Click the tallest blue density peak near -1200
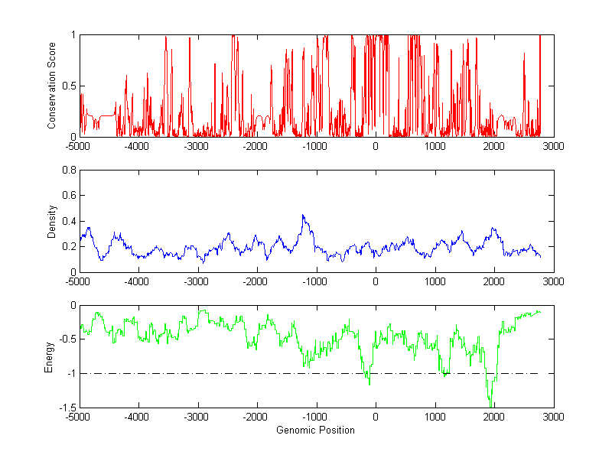Image resolution: width=612 pixels, height=458 pixels. [x=303, y=216]
